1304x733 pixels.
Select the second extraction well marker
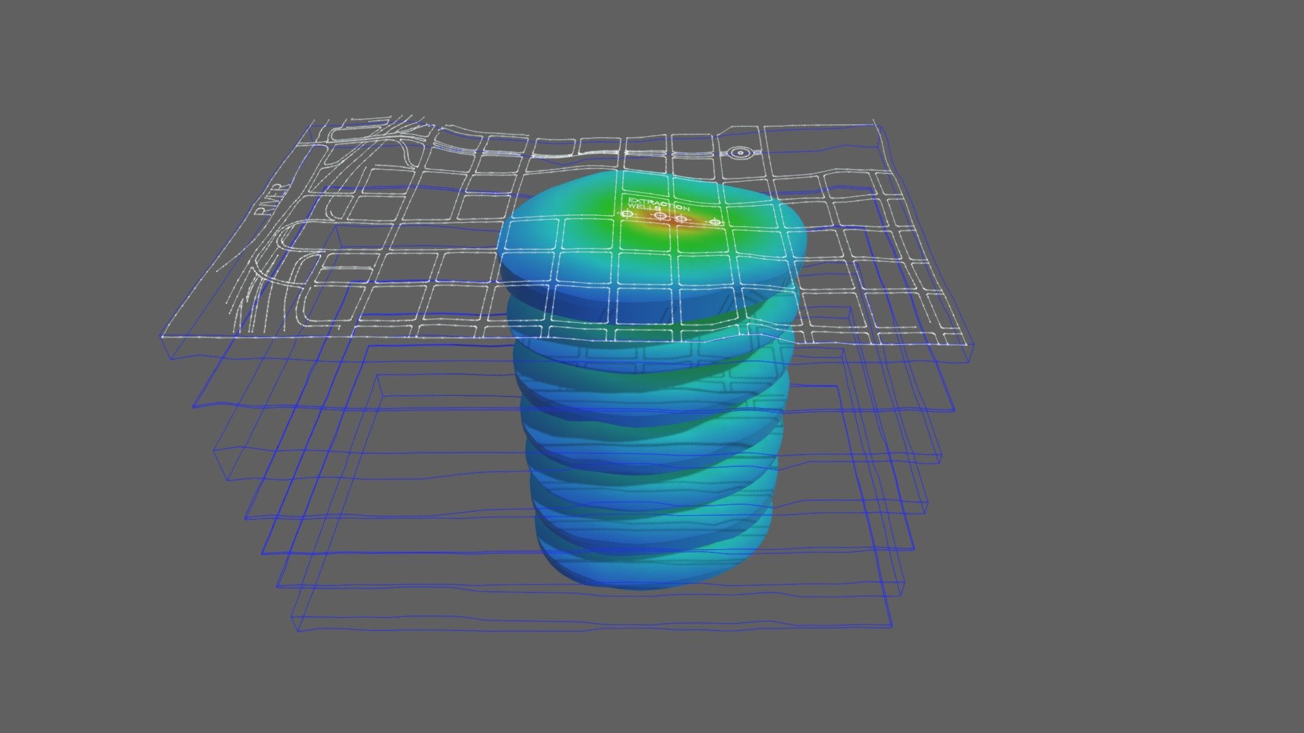click(661, 217)
